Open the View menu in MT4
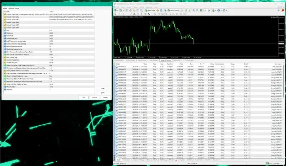Viewport: 286px width, 166px height. (x=123, y=7)
